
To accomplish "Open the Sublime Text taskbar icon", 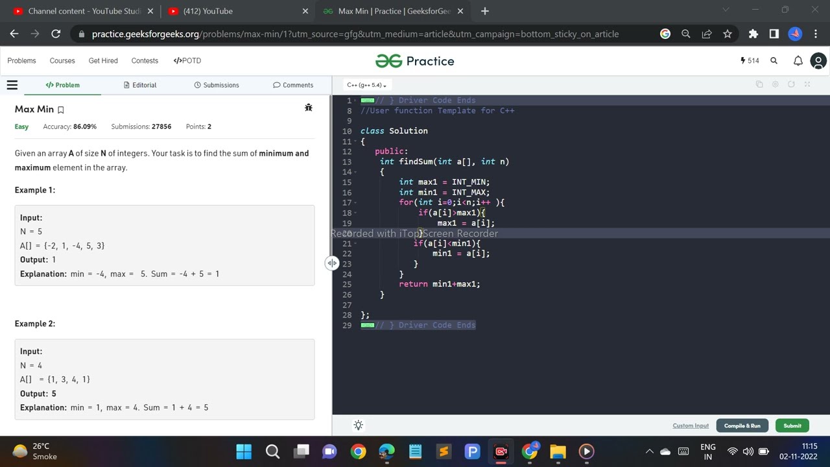I will [x=444, y=451].
